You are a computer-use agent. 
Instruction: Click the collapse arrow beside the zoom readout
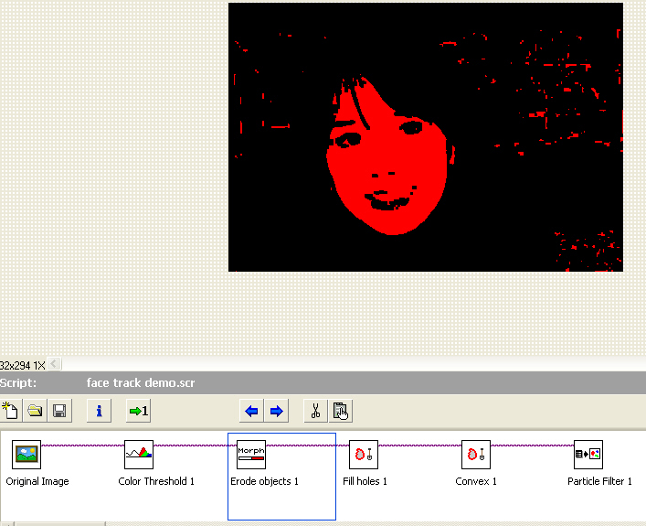[54, 364]
